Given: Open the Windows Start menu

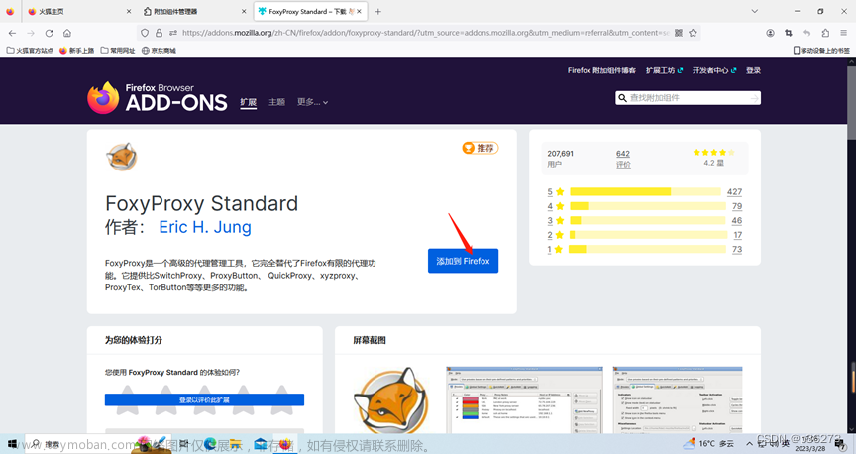Looking at the screenshot, I should [x=12, y=444].
